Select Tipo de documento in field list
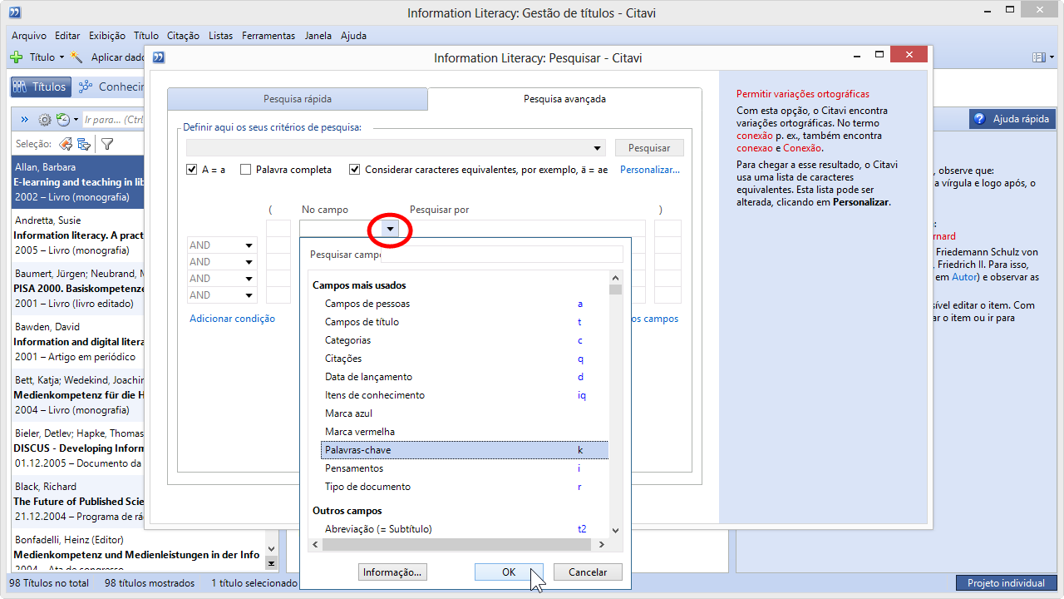The image size is (1064, 599). [465, 487]
